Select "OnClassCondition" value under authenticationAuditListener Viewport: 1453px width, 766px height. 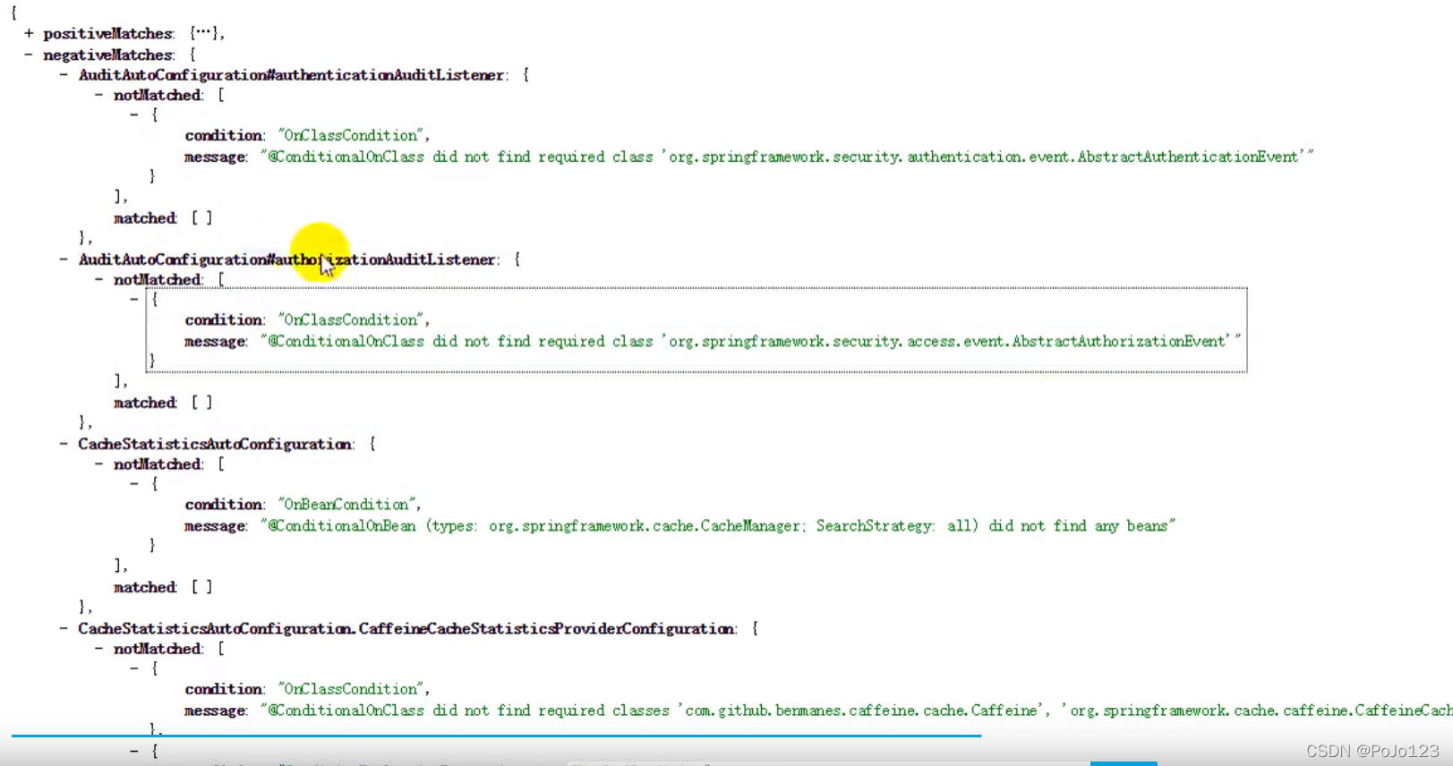351,135
